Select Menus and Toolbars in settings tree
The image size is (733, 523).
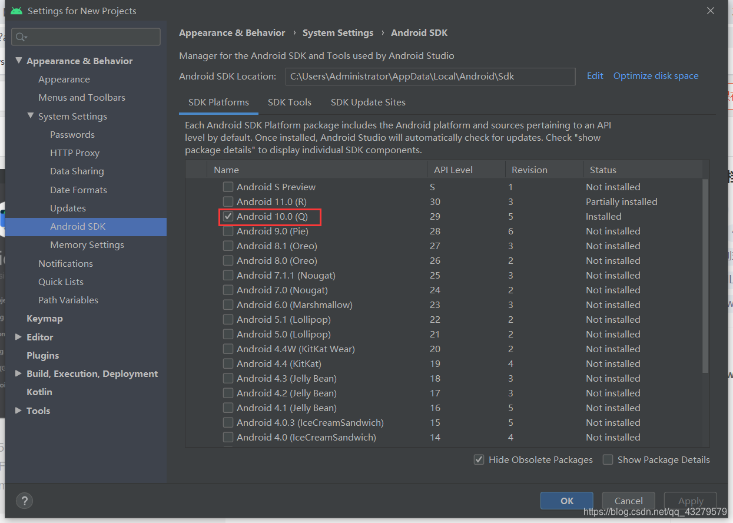pyautogui.click(x=82, y=98)
